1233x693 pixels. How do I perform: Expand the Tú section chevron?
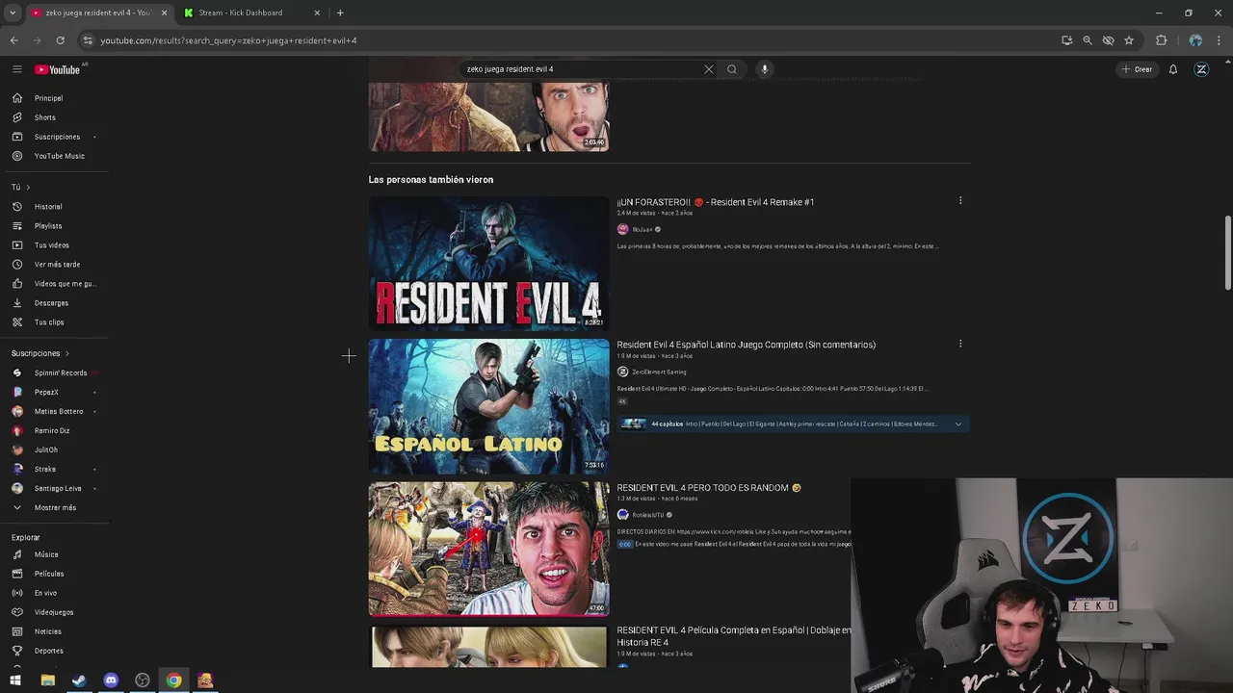28,187
